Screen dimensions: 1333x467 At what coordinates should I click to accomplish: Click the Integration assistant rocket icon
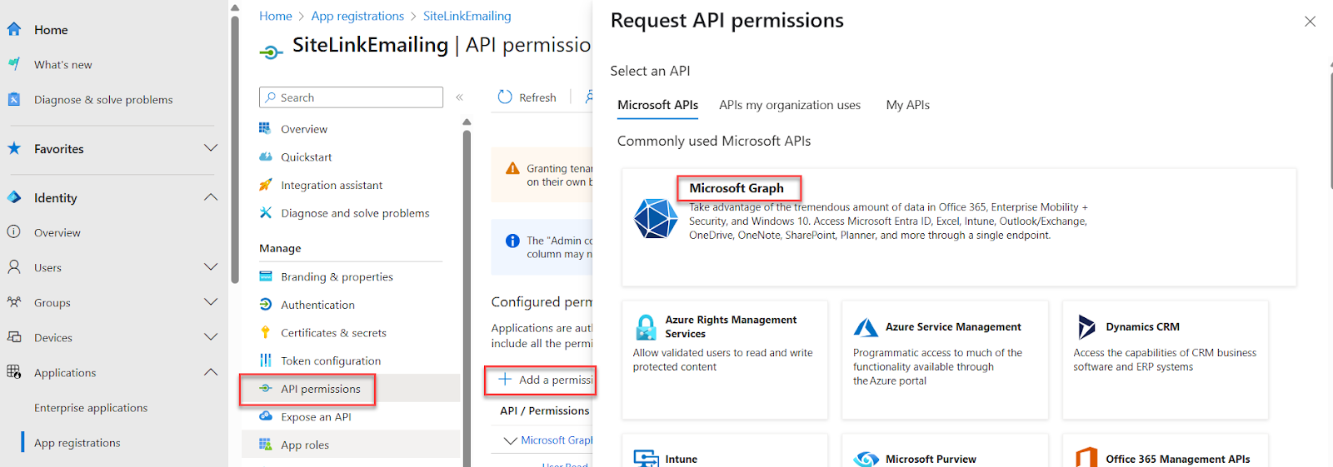pos(265,185)
